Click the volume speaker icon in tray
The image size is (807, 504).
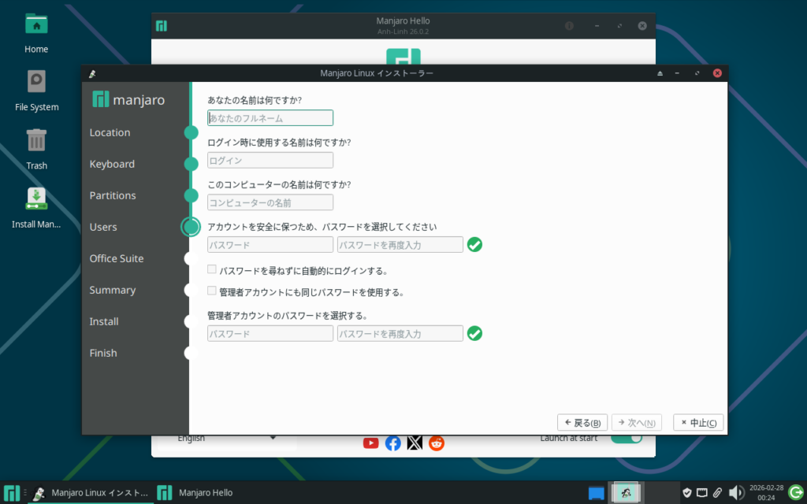pos(736,493)
